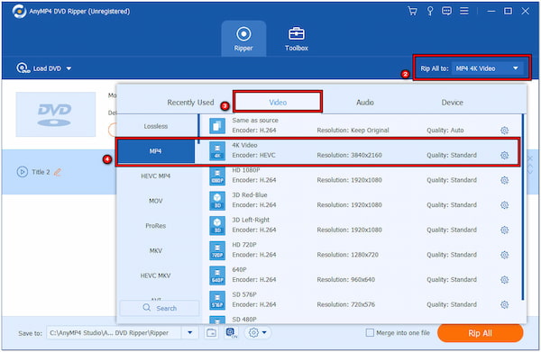The width and height of the screenshot is (541, 352).
Task: Expand the Save to path dropdown
Action: pyautogui.click(x=189, y=333)
